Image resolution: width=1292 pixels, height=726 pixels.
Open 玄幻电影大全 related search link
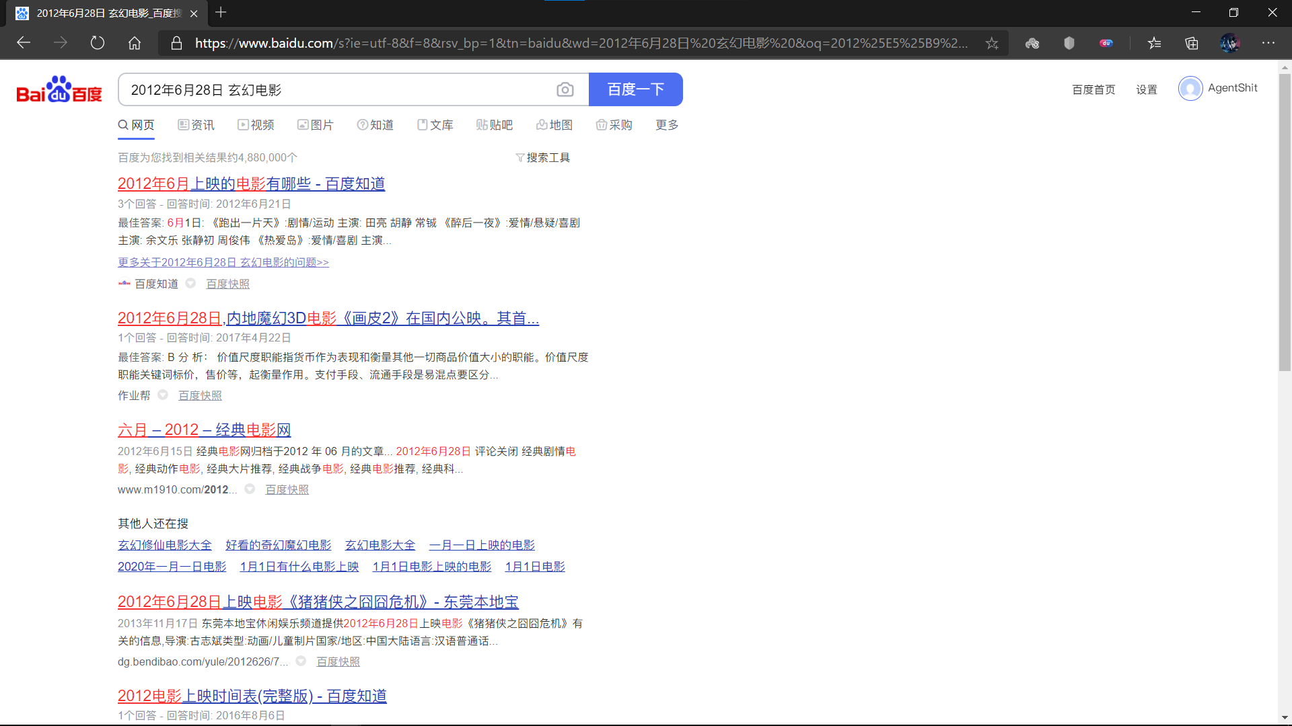pyautogui.click(x=380, y=545)
